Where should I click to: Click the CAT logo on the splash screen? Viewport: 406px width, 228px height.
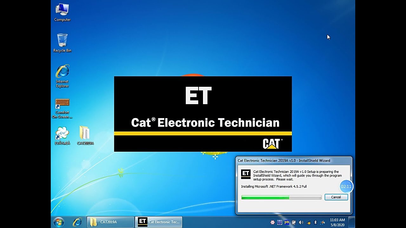tap(272, 143)
